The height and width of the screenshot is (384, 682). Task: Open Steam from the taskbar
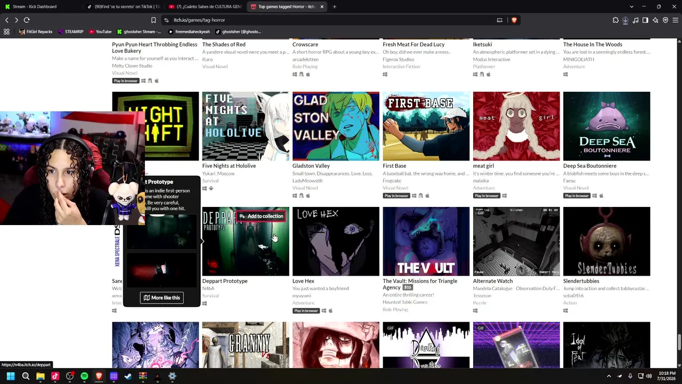[128, 377]
